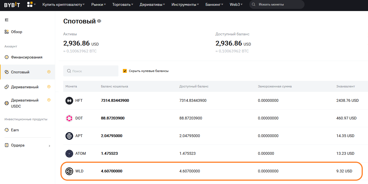The height and width of the screenshot is (184, 368).
Task: Click the Искать монеты search field
Action: click(x=277, y=4)
